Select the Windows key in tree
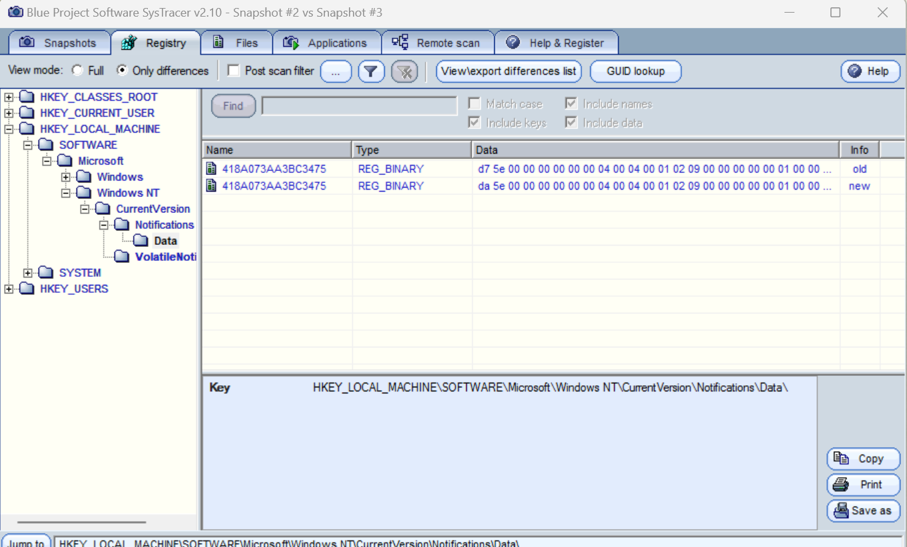The width and height of the screenshot is (907, 547). pyautogui.click(x=120, y=177)
